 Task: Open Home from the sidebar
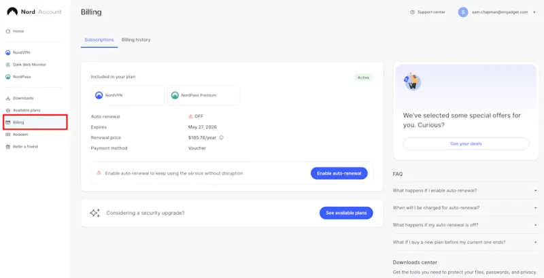coord(18,31)
